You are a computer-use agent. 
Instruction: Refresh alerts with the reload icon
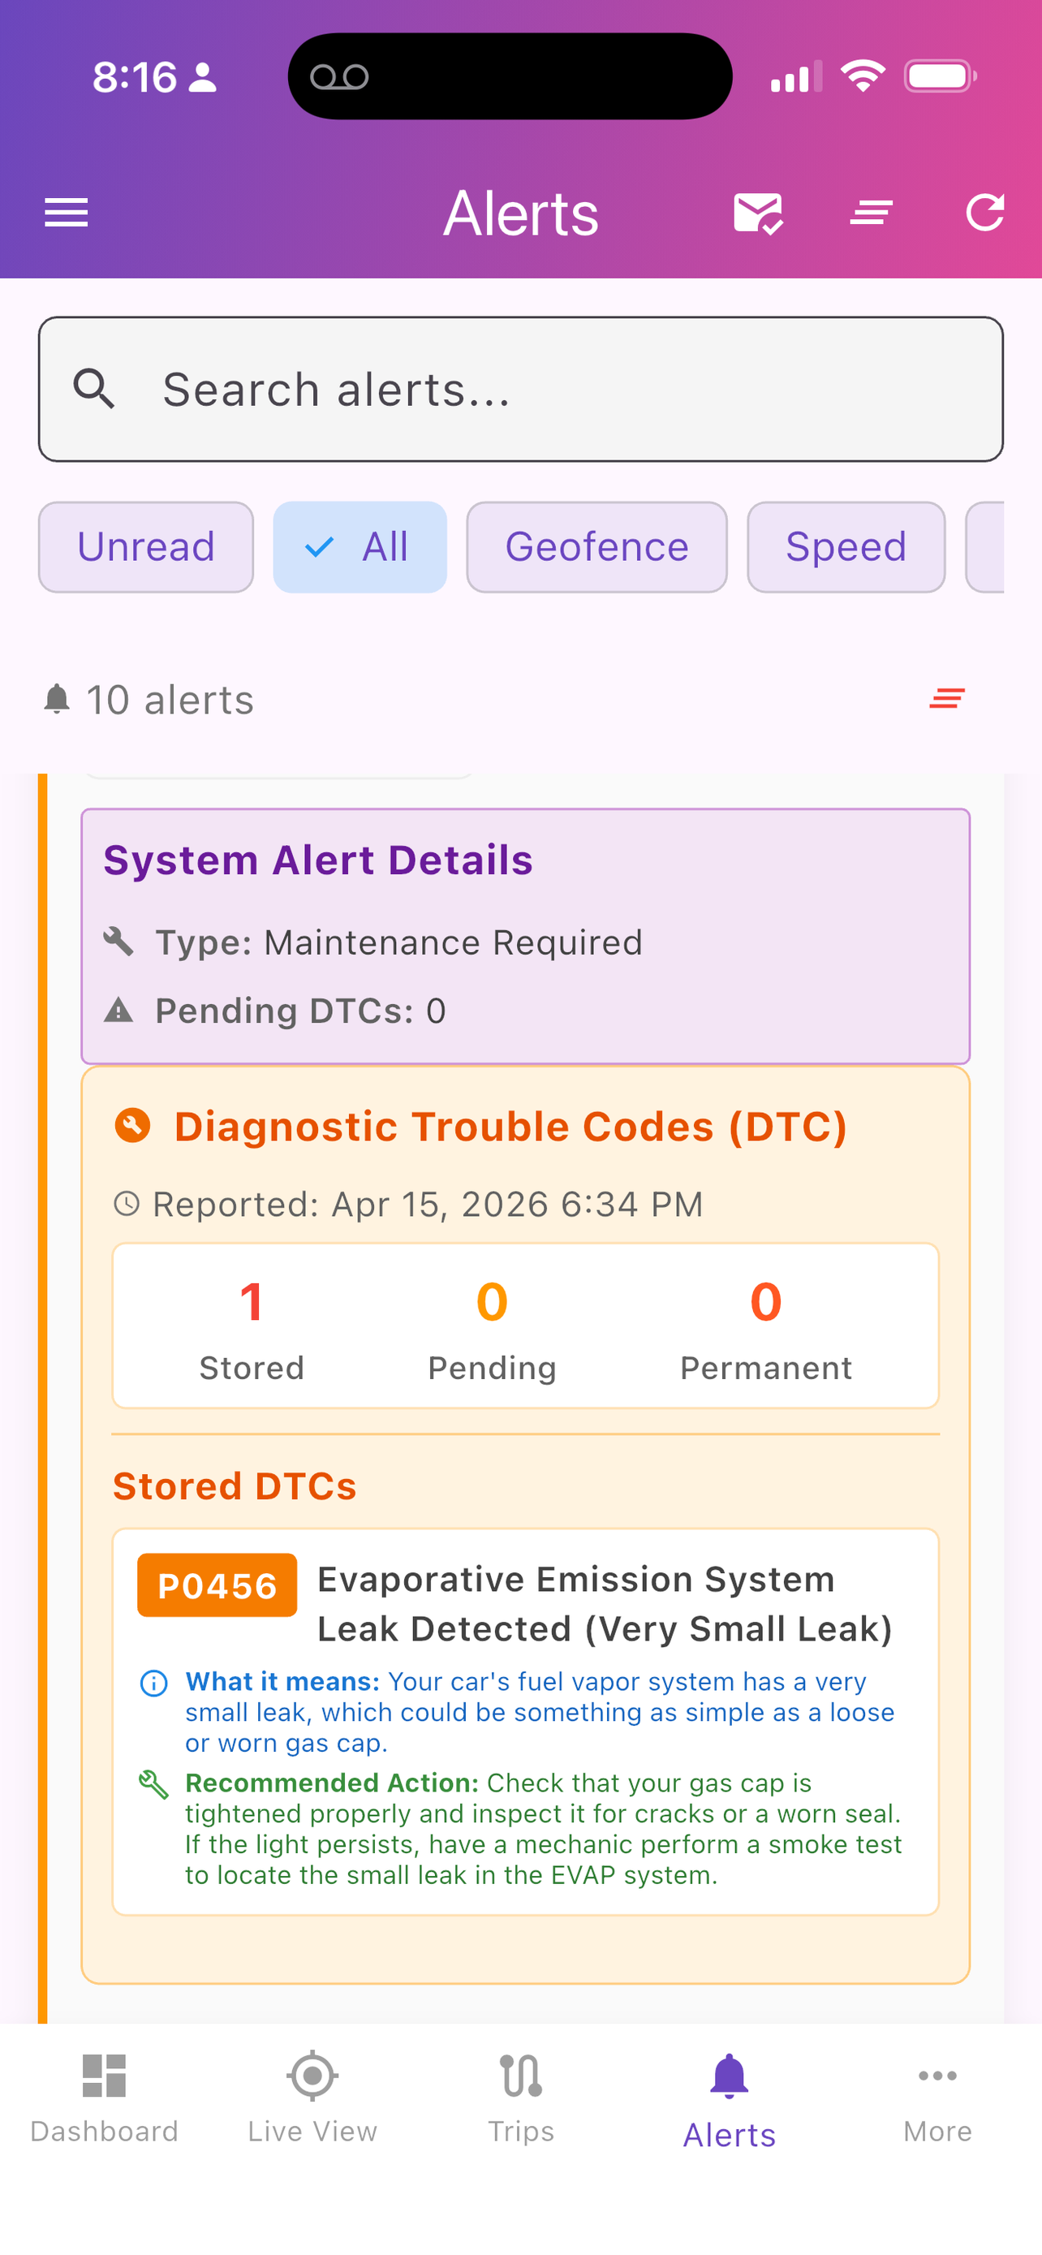click(984, 213)
